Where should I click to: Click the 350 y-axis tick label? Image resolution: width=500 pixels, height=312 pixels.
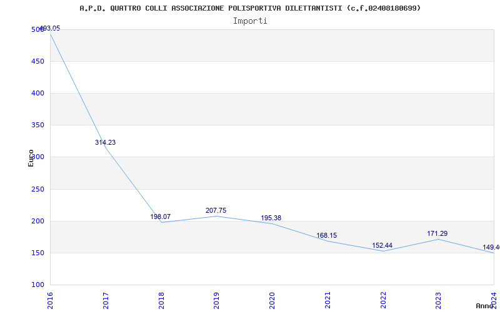coord(37,125)
